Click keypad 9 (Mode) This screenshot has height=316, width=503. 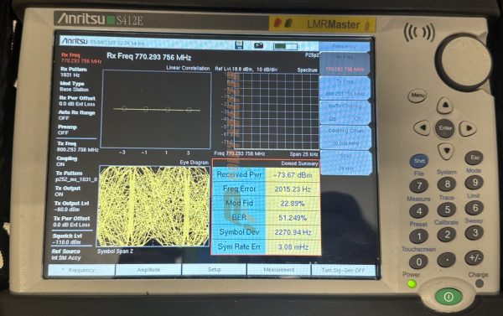pyautogui.click(x=474, y=182)
